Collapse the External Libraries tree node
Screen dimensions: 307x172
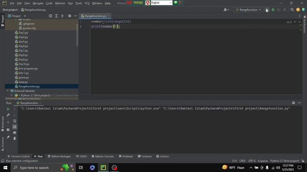tap(8, 91)
